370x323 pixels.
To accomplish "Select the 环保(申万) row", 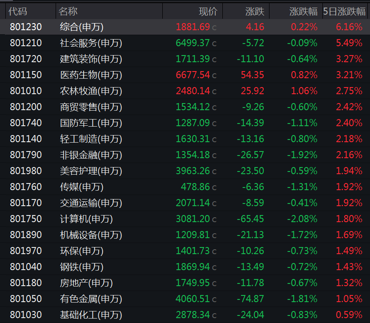I will coord(89,251).
